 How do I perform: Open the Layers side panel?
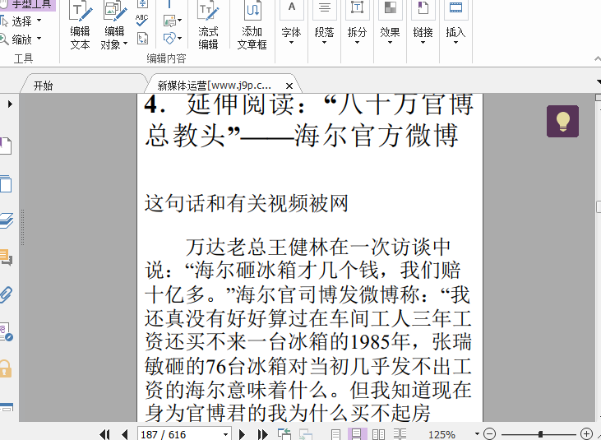pyautogui.click(x=6, y=220)
